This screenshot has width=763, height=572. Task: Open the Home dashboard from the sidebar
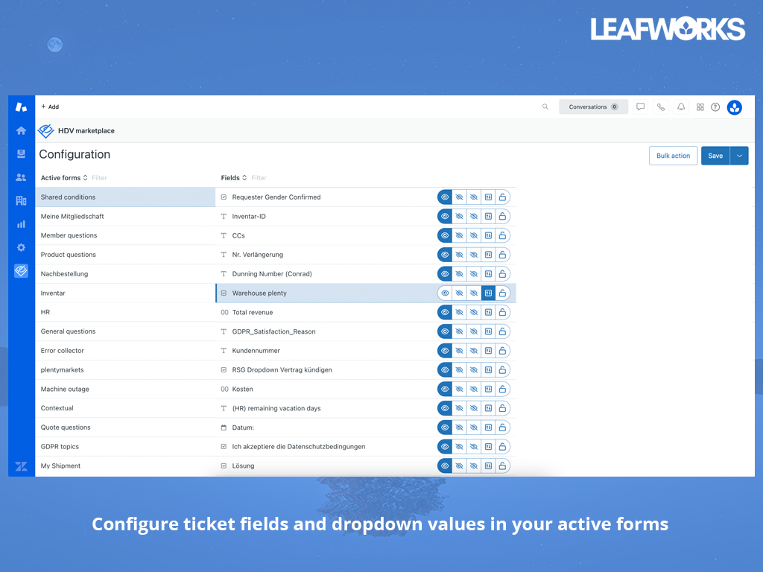click(x=21, y=130)
